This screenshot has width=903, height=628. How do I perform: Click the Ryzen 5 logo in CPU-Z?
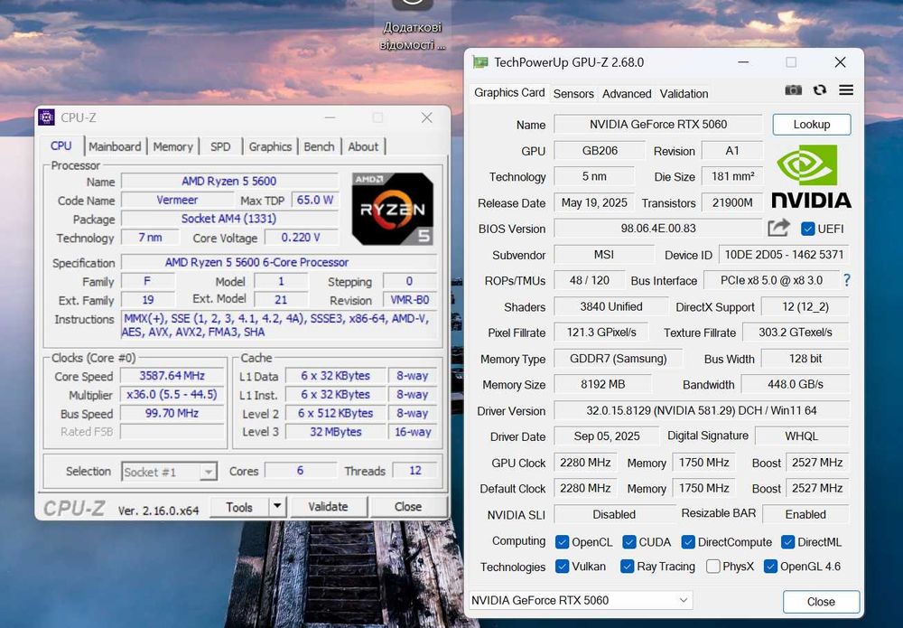(x=393, y=209)
